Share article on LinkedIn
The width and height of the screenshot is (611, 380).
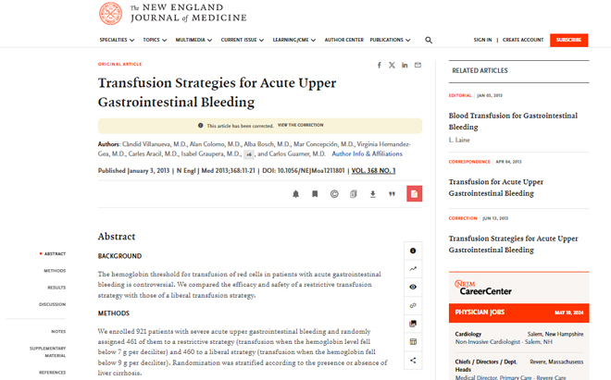pos(405,65)
